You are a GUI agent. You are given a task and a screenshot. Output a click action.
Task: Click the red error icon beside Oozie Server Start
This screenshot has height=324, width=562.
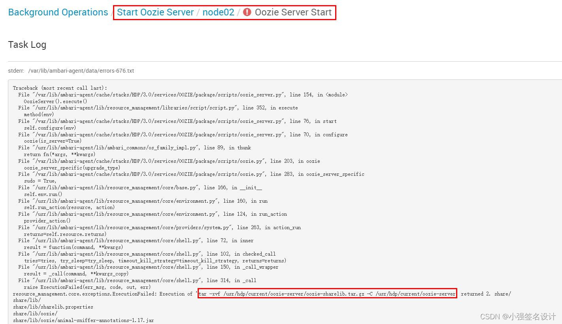(x=247, y=12)
